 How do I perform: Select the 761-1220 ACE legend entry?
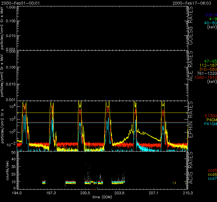(x=207, y=74)
